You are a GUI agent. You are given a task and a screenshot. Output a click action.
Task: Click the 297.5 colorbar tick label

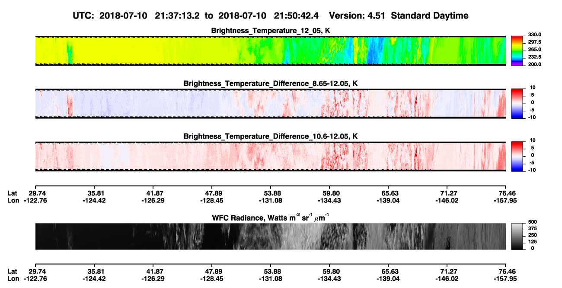click(535, 42)
